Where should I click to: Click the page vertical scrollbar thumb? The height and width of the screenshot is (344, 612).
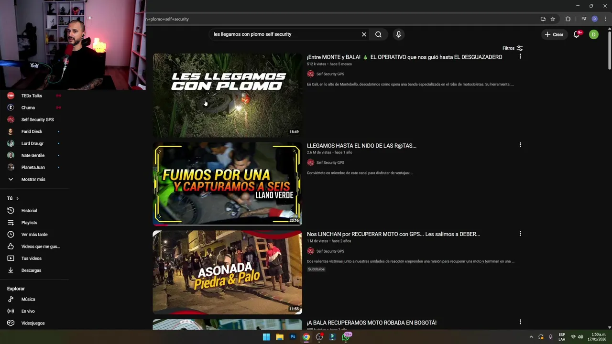pyautogui.click(x=610, y=50)
